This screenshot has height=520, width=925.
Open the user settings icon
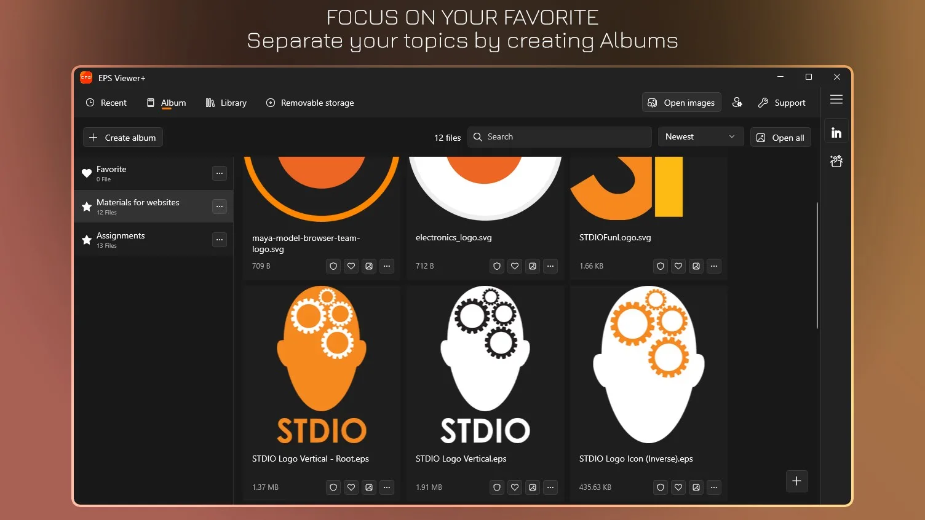737,103
